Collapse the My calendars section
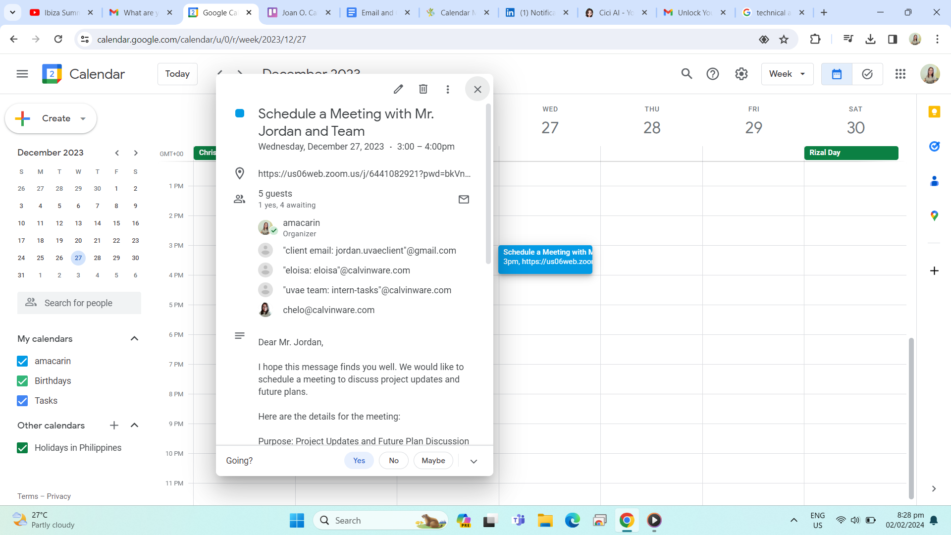 [134, 338]
